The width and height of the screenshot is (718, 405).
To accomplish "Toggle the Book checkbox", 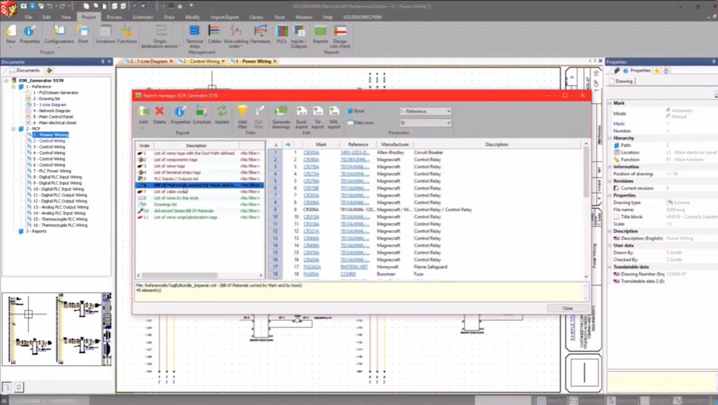I will coord(351,111).
